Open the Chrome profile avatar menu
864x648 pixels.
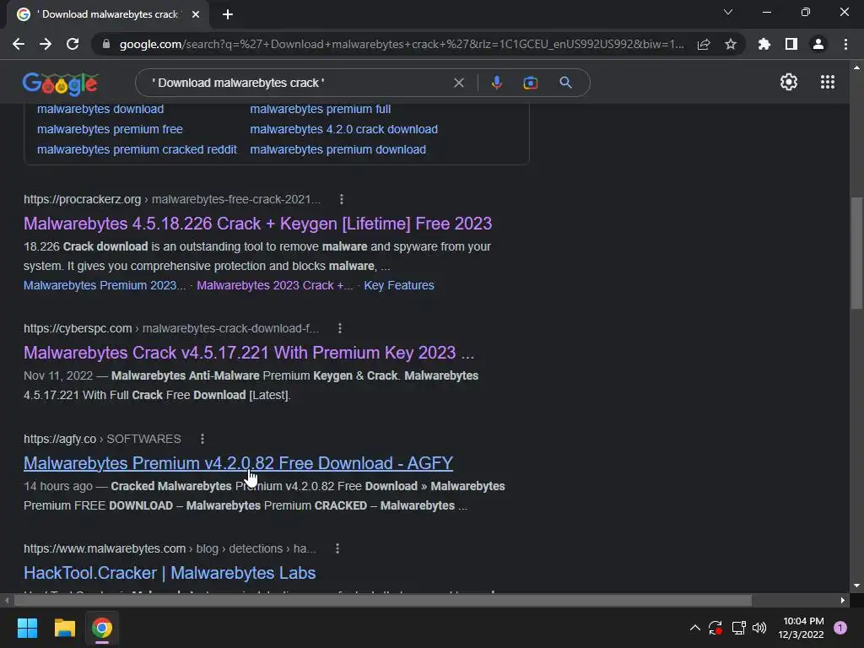coord(818,44)
